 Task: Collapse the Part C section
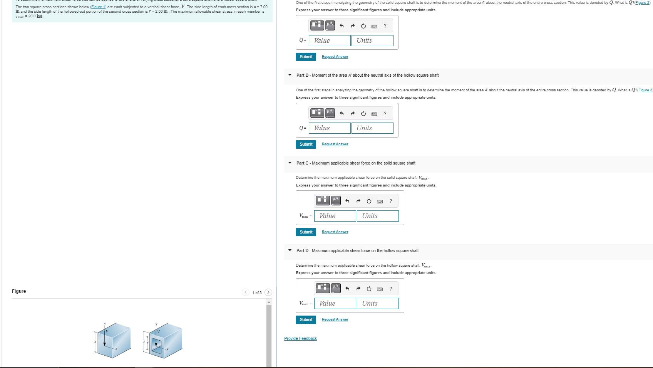[290, 163]
